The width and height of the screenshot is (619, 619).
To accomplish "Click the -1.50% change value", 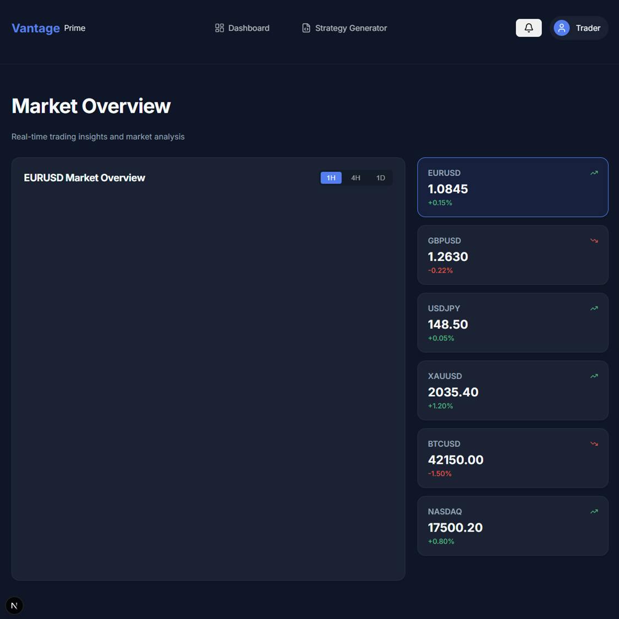I will coord(440,474).
